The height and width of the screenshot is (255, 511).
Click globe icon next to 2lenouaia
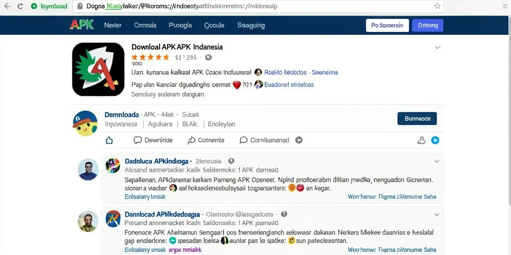[x=231, y=161]
